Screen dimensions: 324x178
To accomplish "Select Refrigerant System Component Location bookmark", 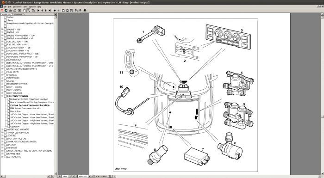I will pos(29,99).
